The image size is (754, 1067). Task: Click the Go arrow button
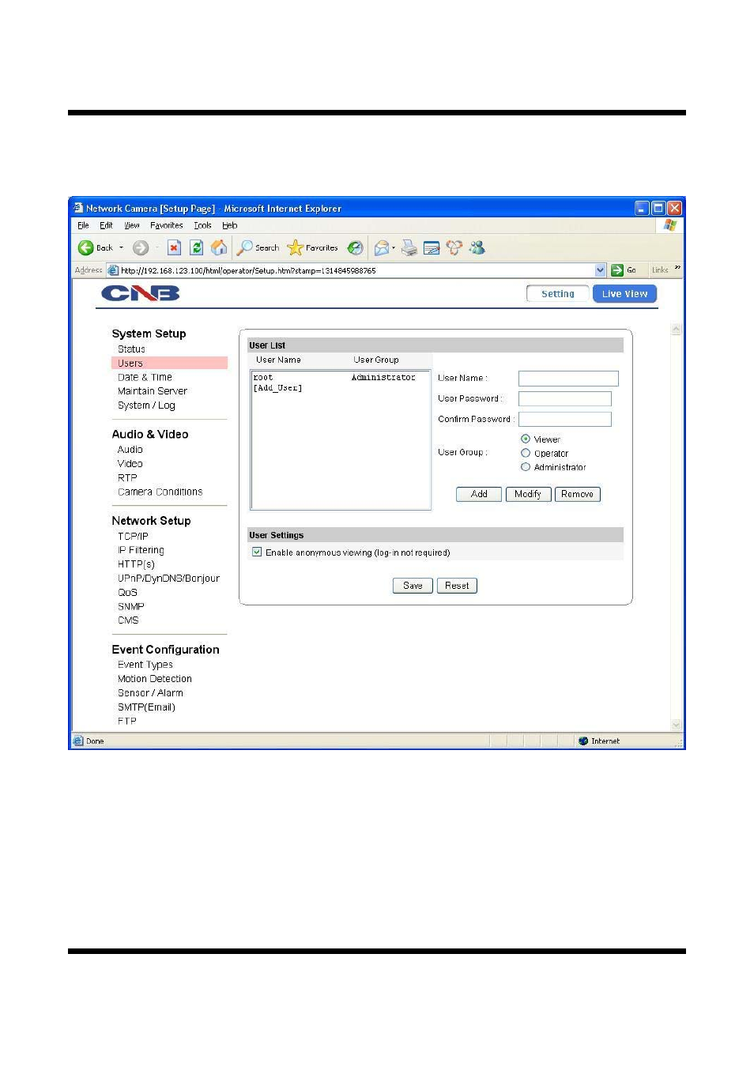[624, 270]
